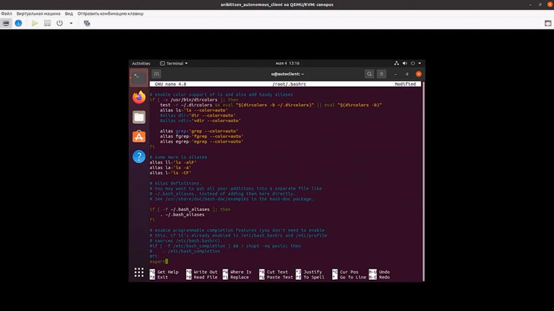Click the network status icon
The width and height of the screenshot is (554, 311).
point(397,63)
